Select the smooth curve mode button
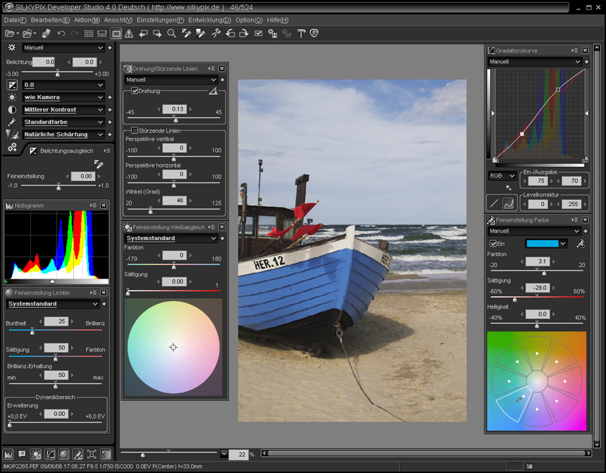 [510, 202]
